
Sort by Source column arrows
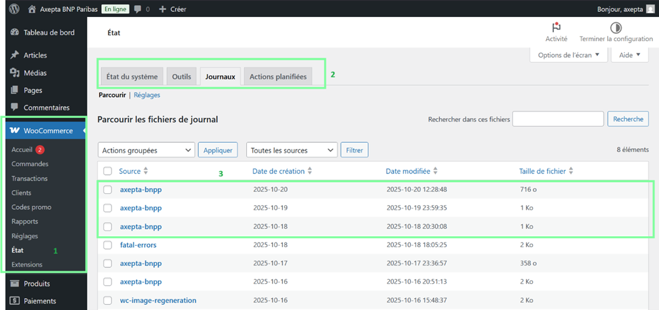click(146, 171)
